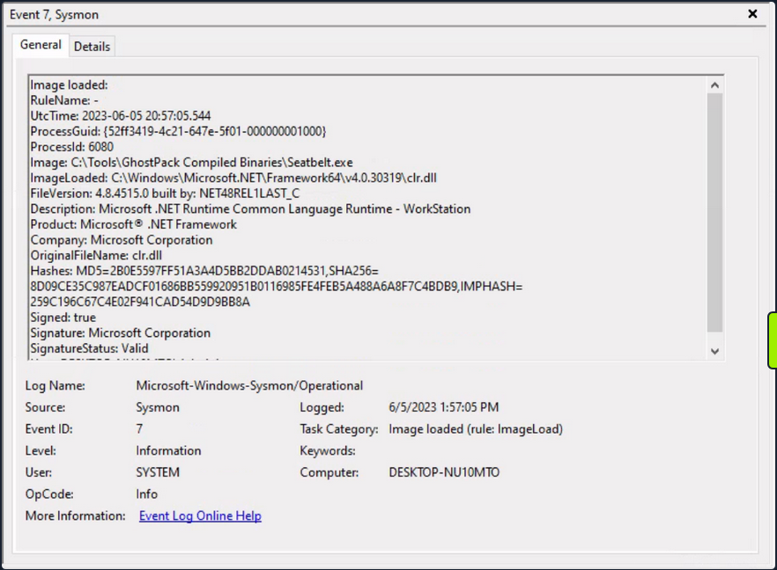Switch to the Details tab

tap(92, 46)
